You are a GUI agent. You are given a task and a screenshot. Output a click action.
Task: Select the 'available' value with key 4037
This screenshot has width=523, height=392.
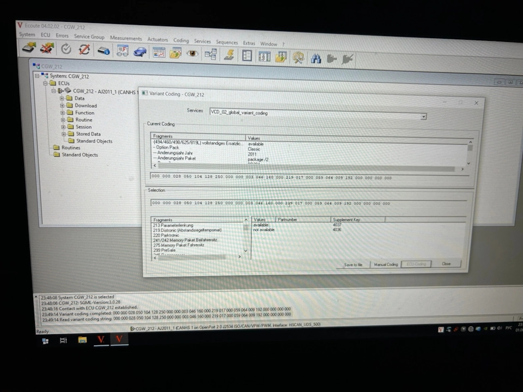click(x=260, y=225)
